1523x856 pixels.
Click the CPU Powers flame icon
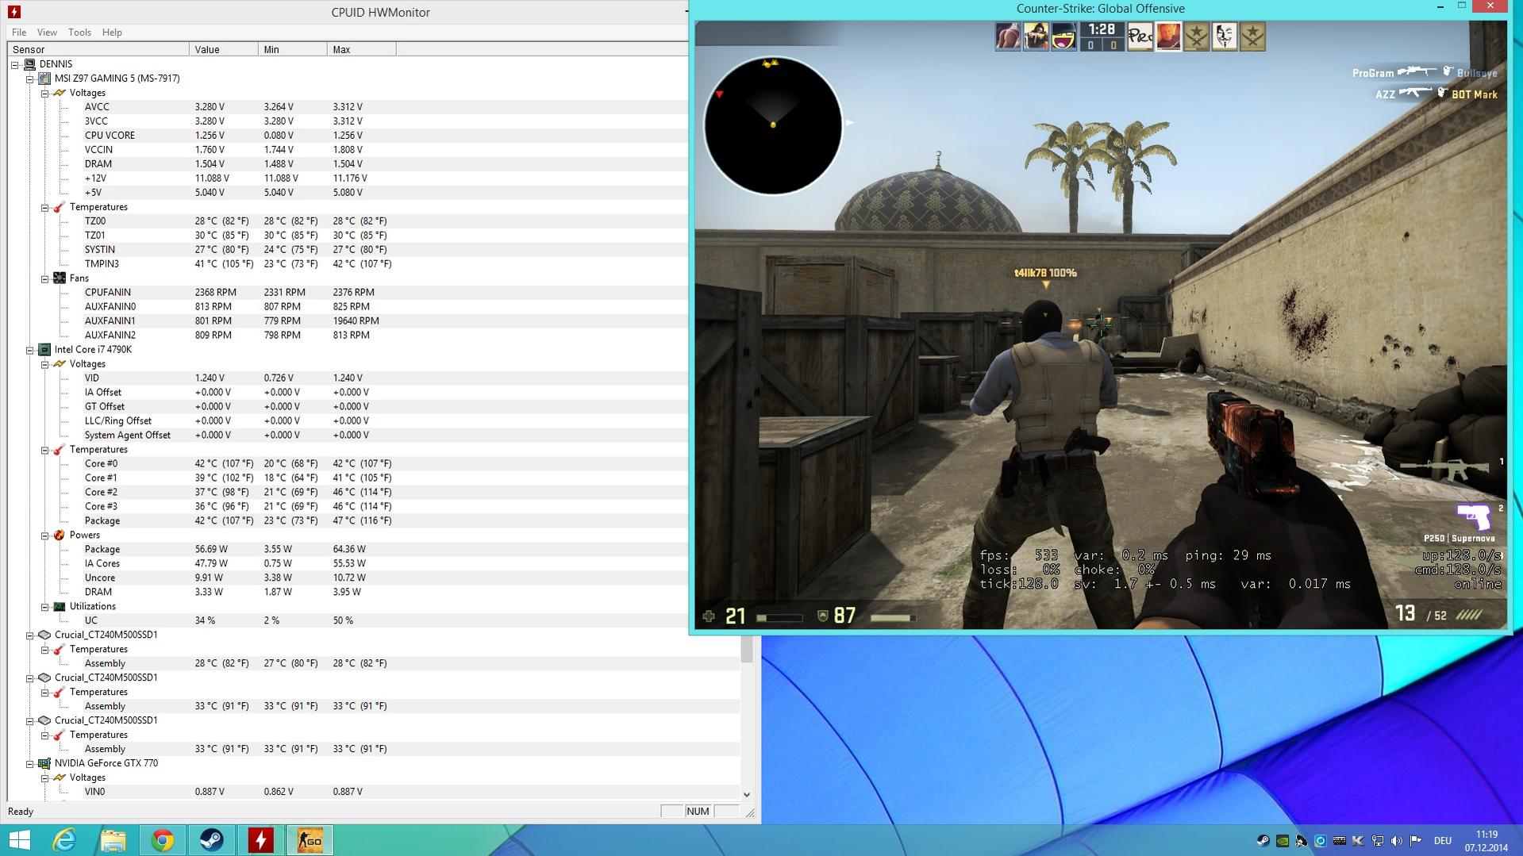coord(60,535)
